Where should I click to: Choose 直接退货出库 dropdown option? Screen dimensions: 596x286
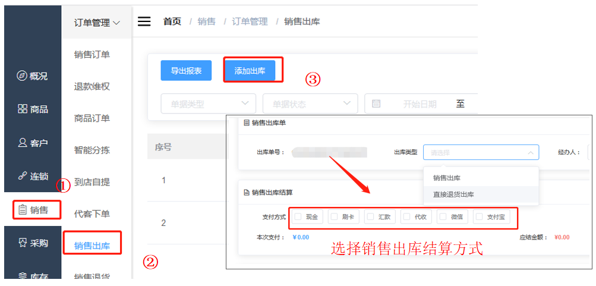(481, 194)
